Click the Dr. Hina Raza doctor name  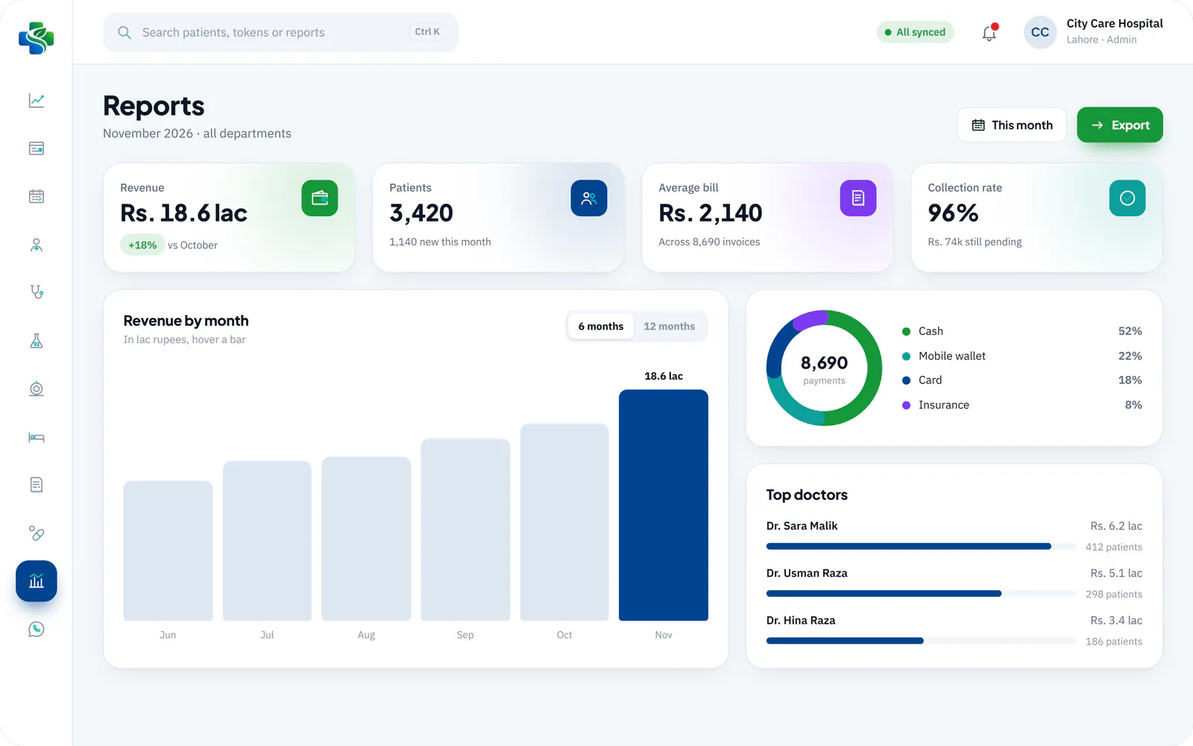pyautogui.click(x=801, y=621)
